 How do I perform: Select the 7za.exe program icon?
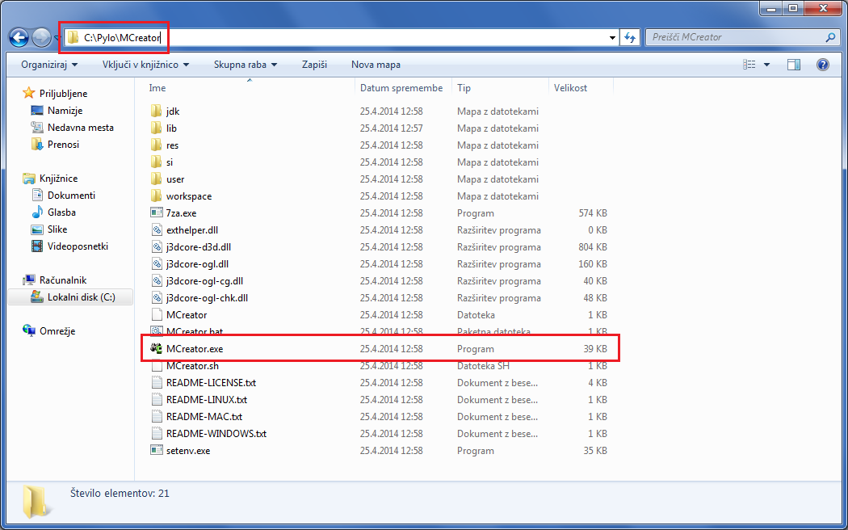[x=157, y=213]
